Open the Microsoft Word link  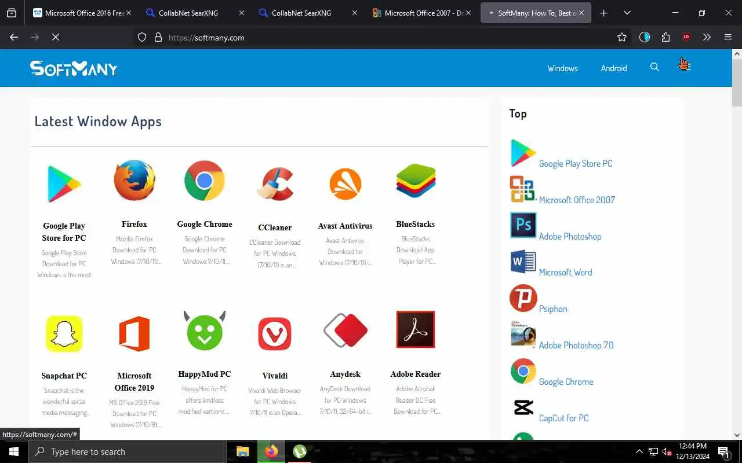click(565, 272)
